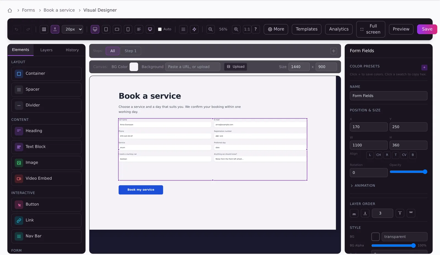Click the redo arrow in the toolbar
Image resolution: width=440 pixels, height=255 pixels.
28,29
